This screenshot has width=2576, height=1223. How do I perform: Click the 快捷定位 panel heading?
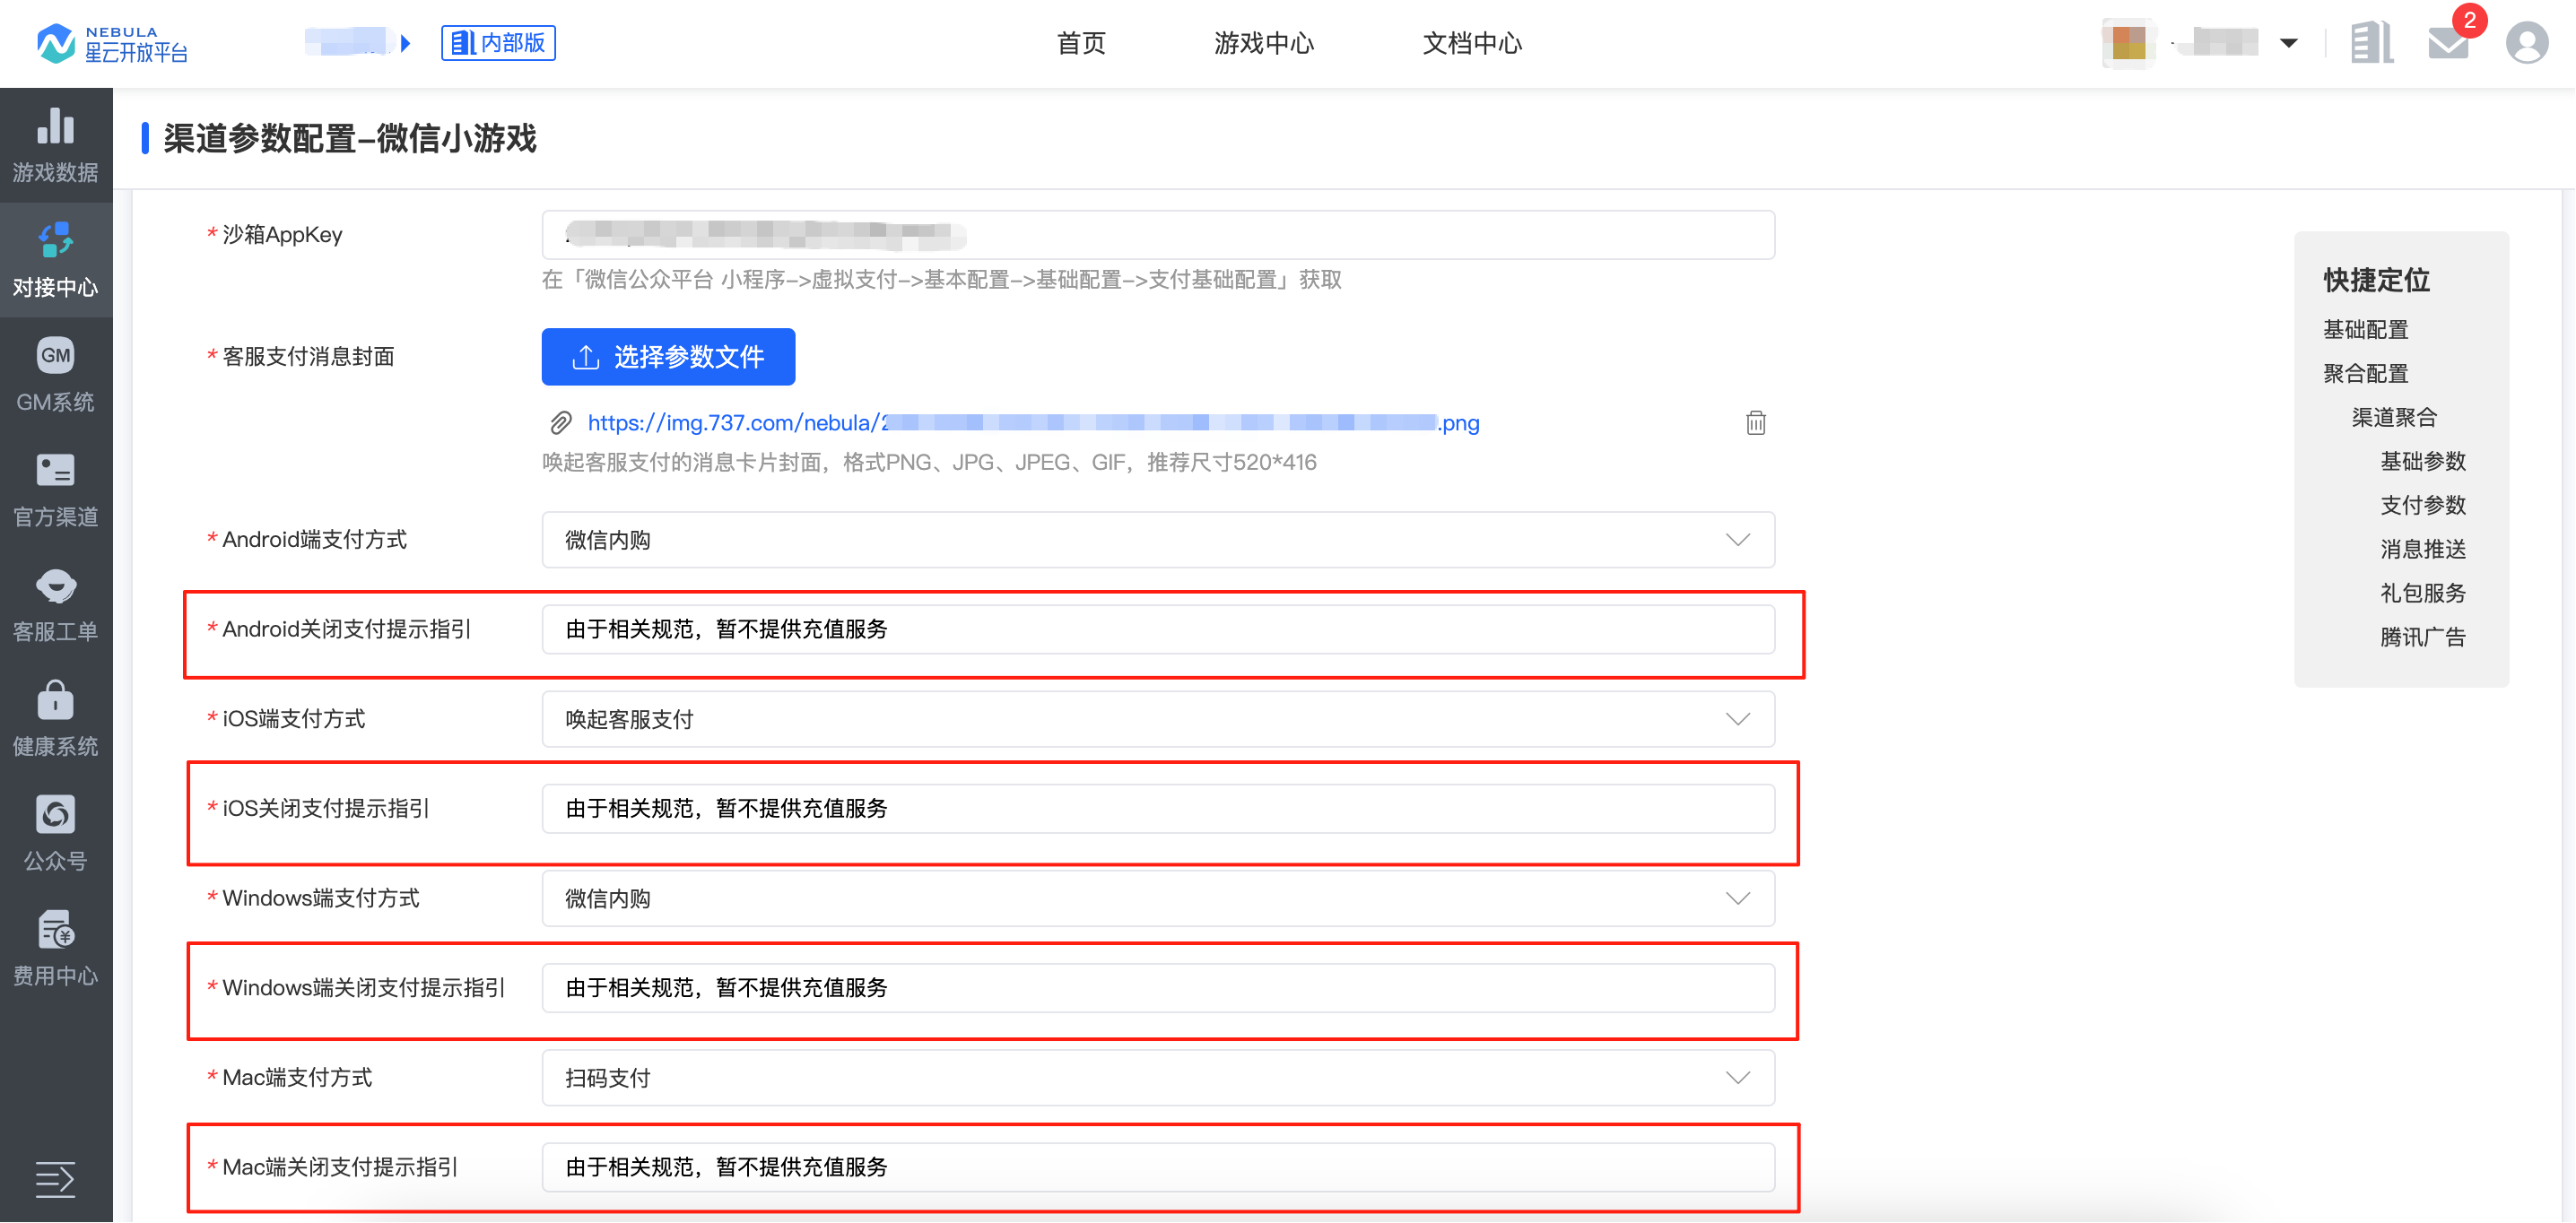[2376, 280]
